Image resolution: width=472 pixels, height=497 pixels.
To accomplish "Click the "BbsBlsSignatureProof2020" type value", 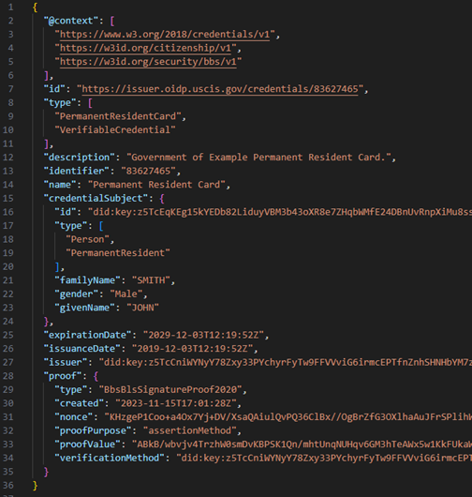I will (170, 389).
